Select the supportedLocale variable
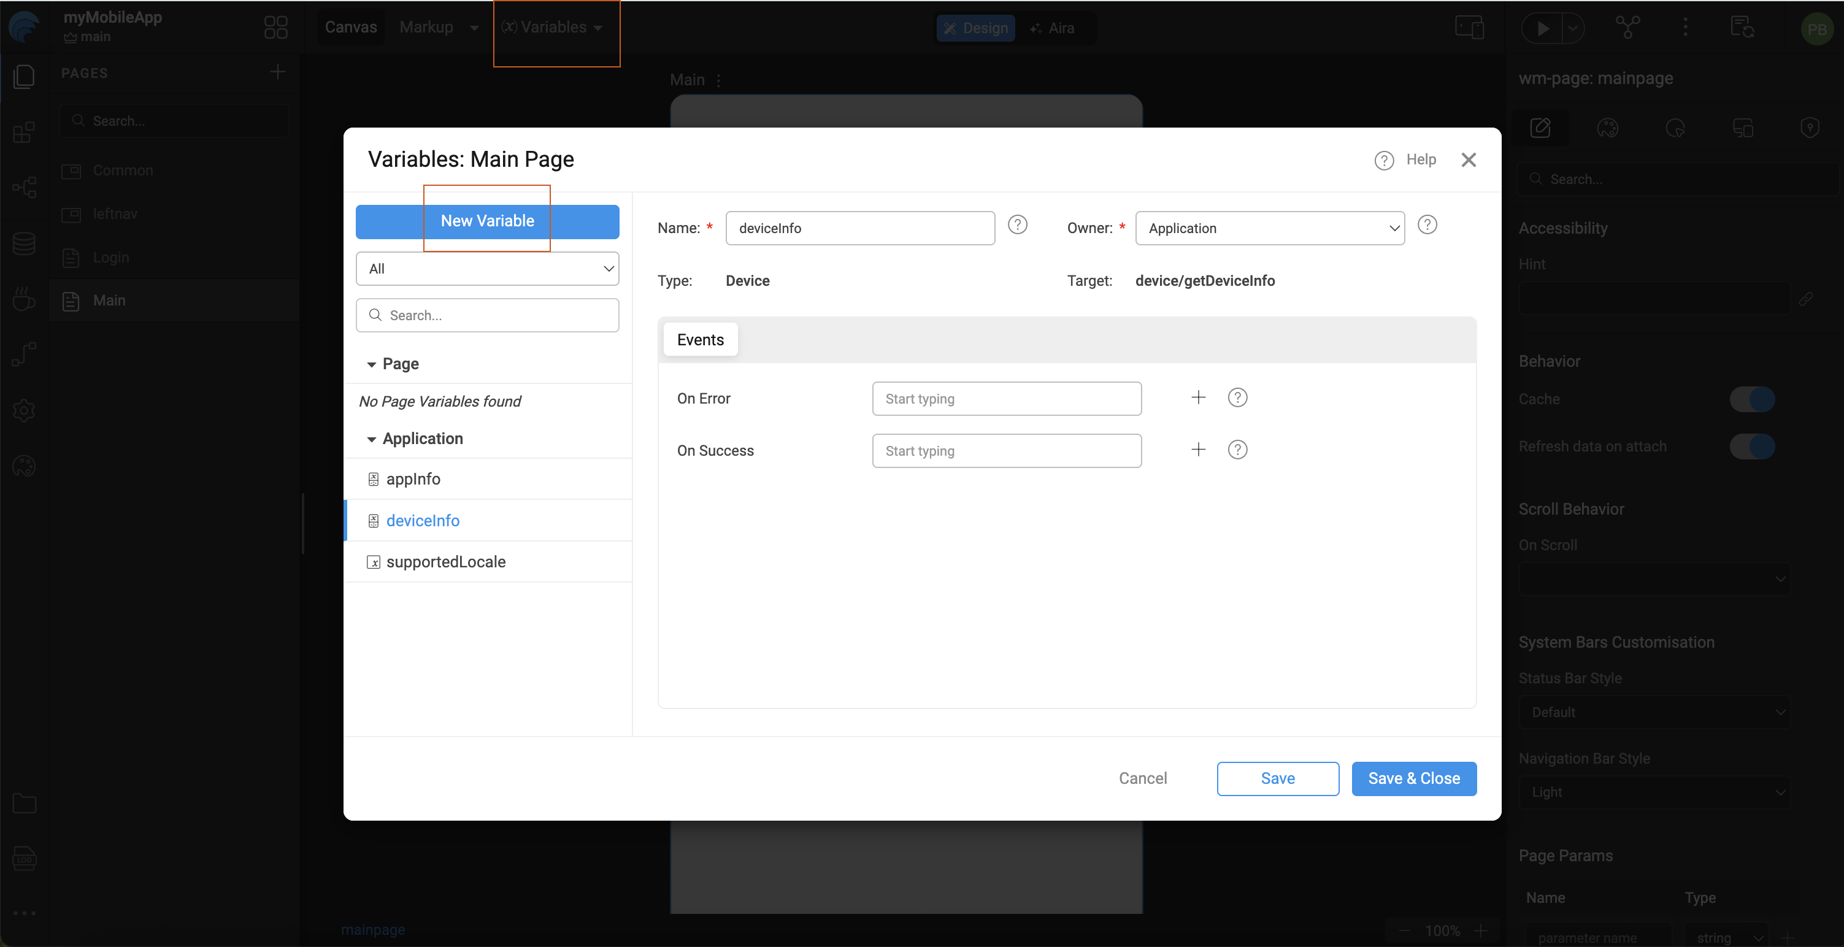 [x=445, y=562]
